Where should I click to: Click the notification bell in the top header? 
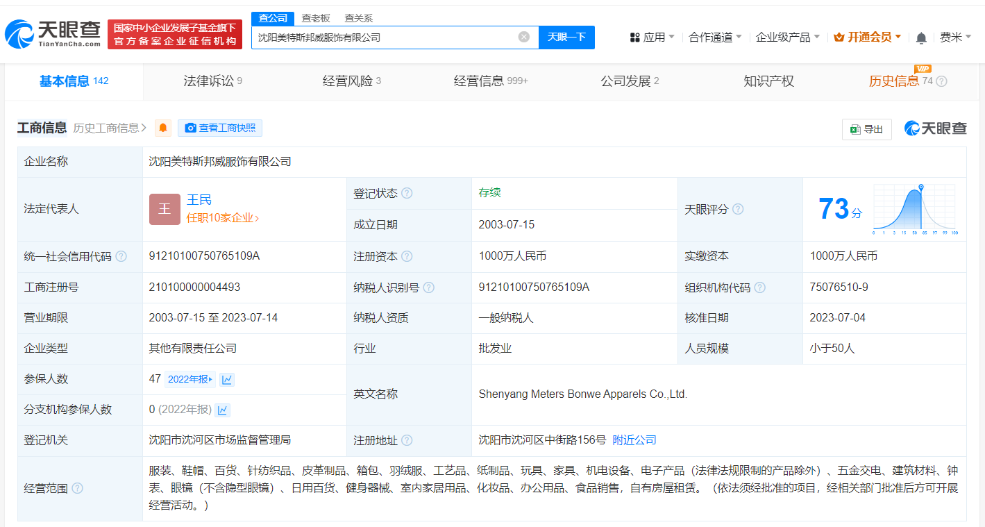pyautogui.click(x=921, y=37)
